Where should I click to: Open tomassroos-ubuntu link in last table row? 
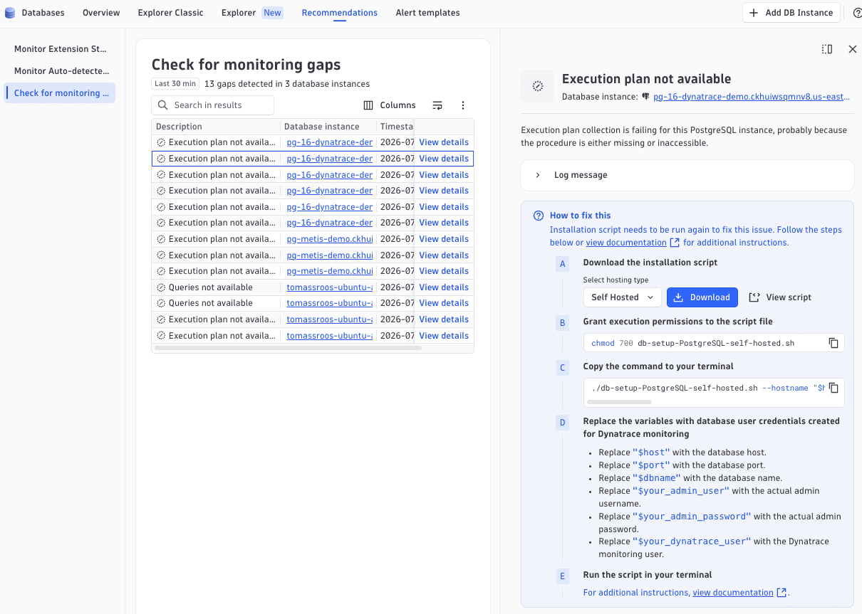tap(330, 336)
